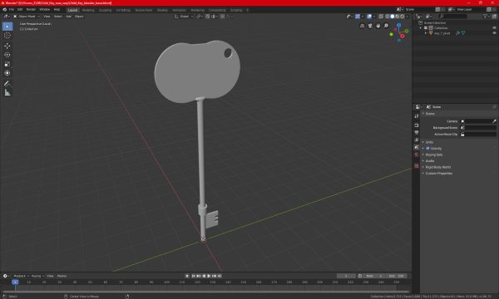The image size is (499, 299).
Task: Expand the Units panel
Action: coord(429,142)
